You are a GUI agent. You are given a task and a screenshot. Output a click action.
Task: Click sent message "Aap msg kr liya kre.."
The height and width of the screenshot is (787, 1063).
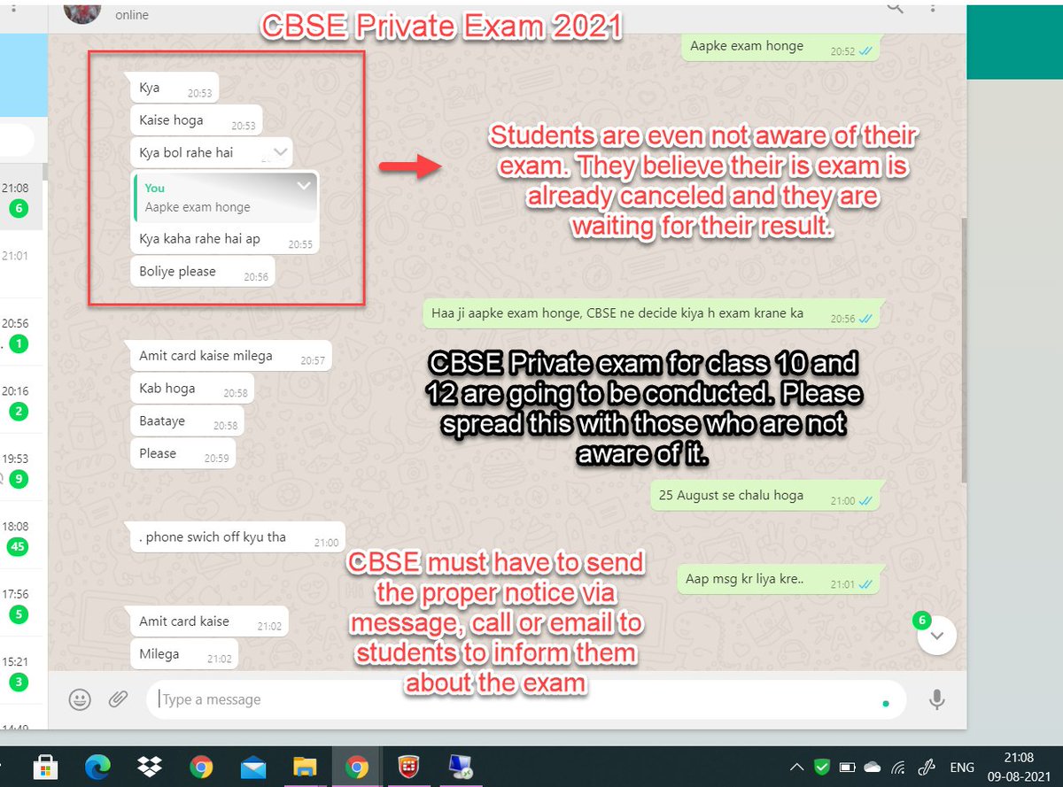779,580
